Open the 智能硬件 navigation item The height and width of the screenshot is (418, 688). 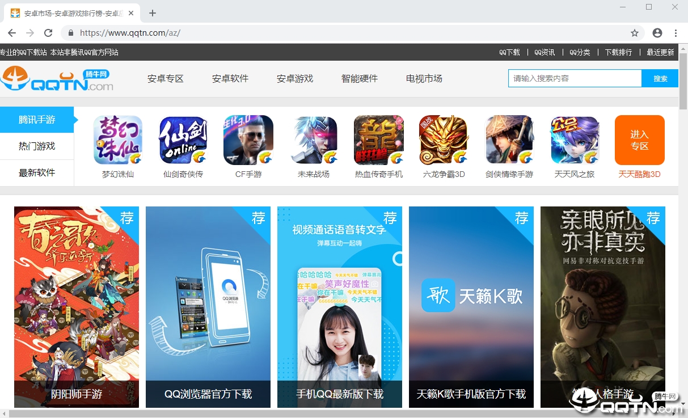click(360, 79)
